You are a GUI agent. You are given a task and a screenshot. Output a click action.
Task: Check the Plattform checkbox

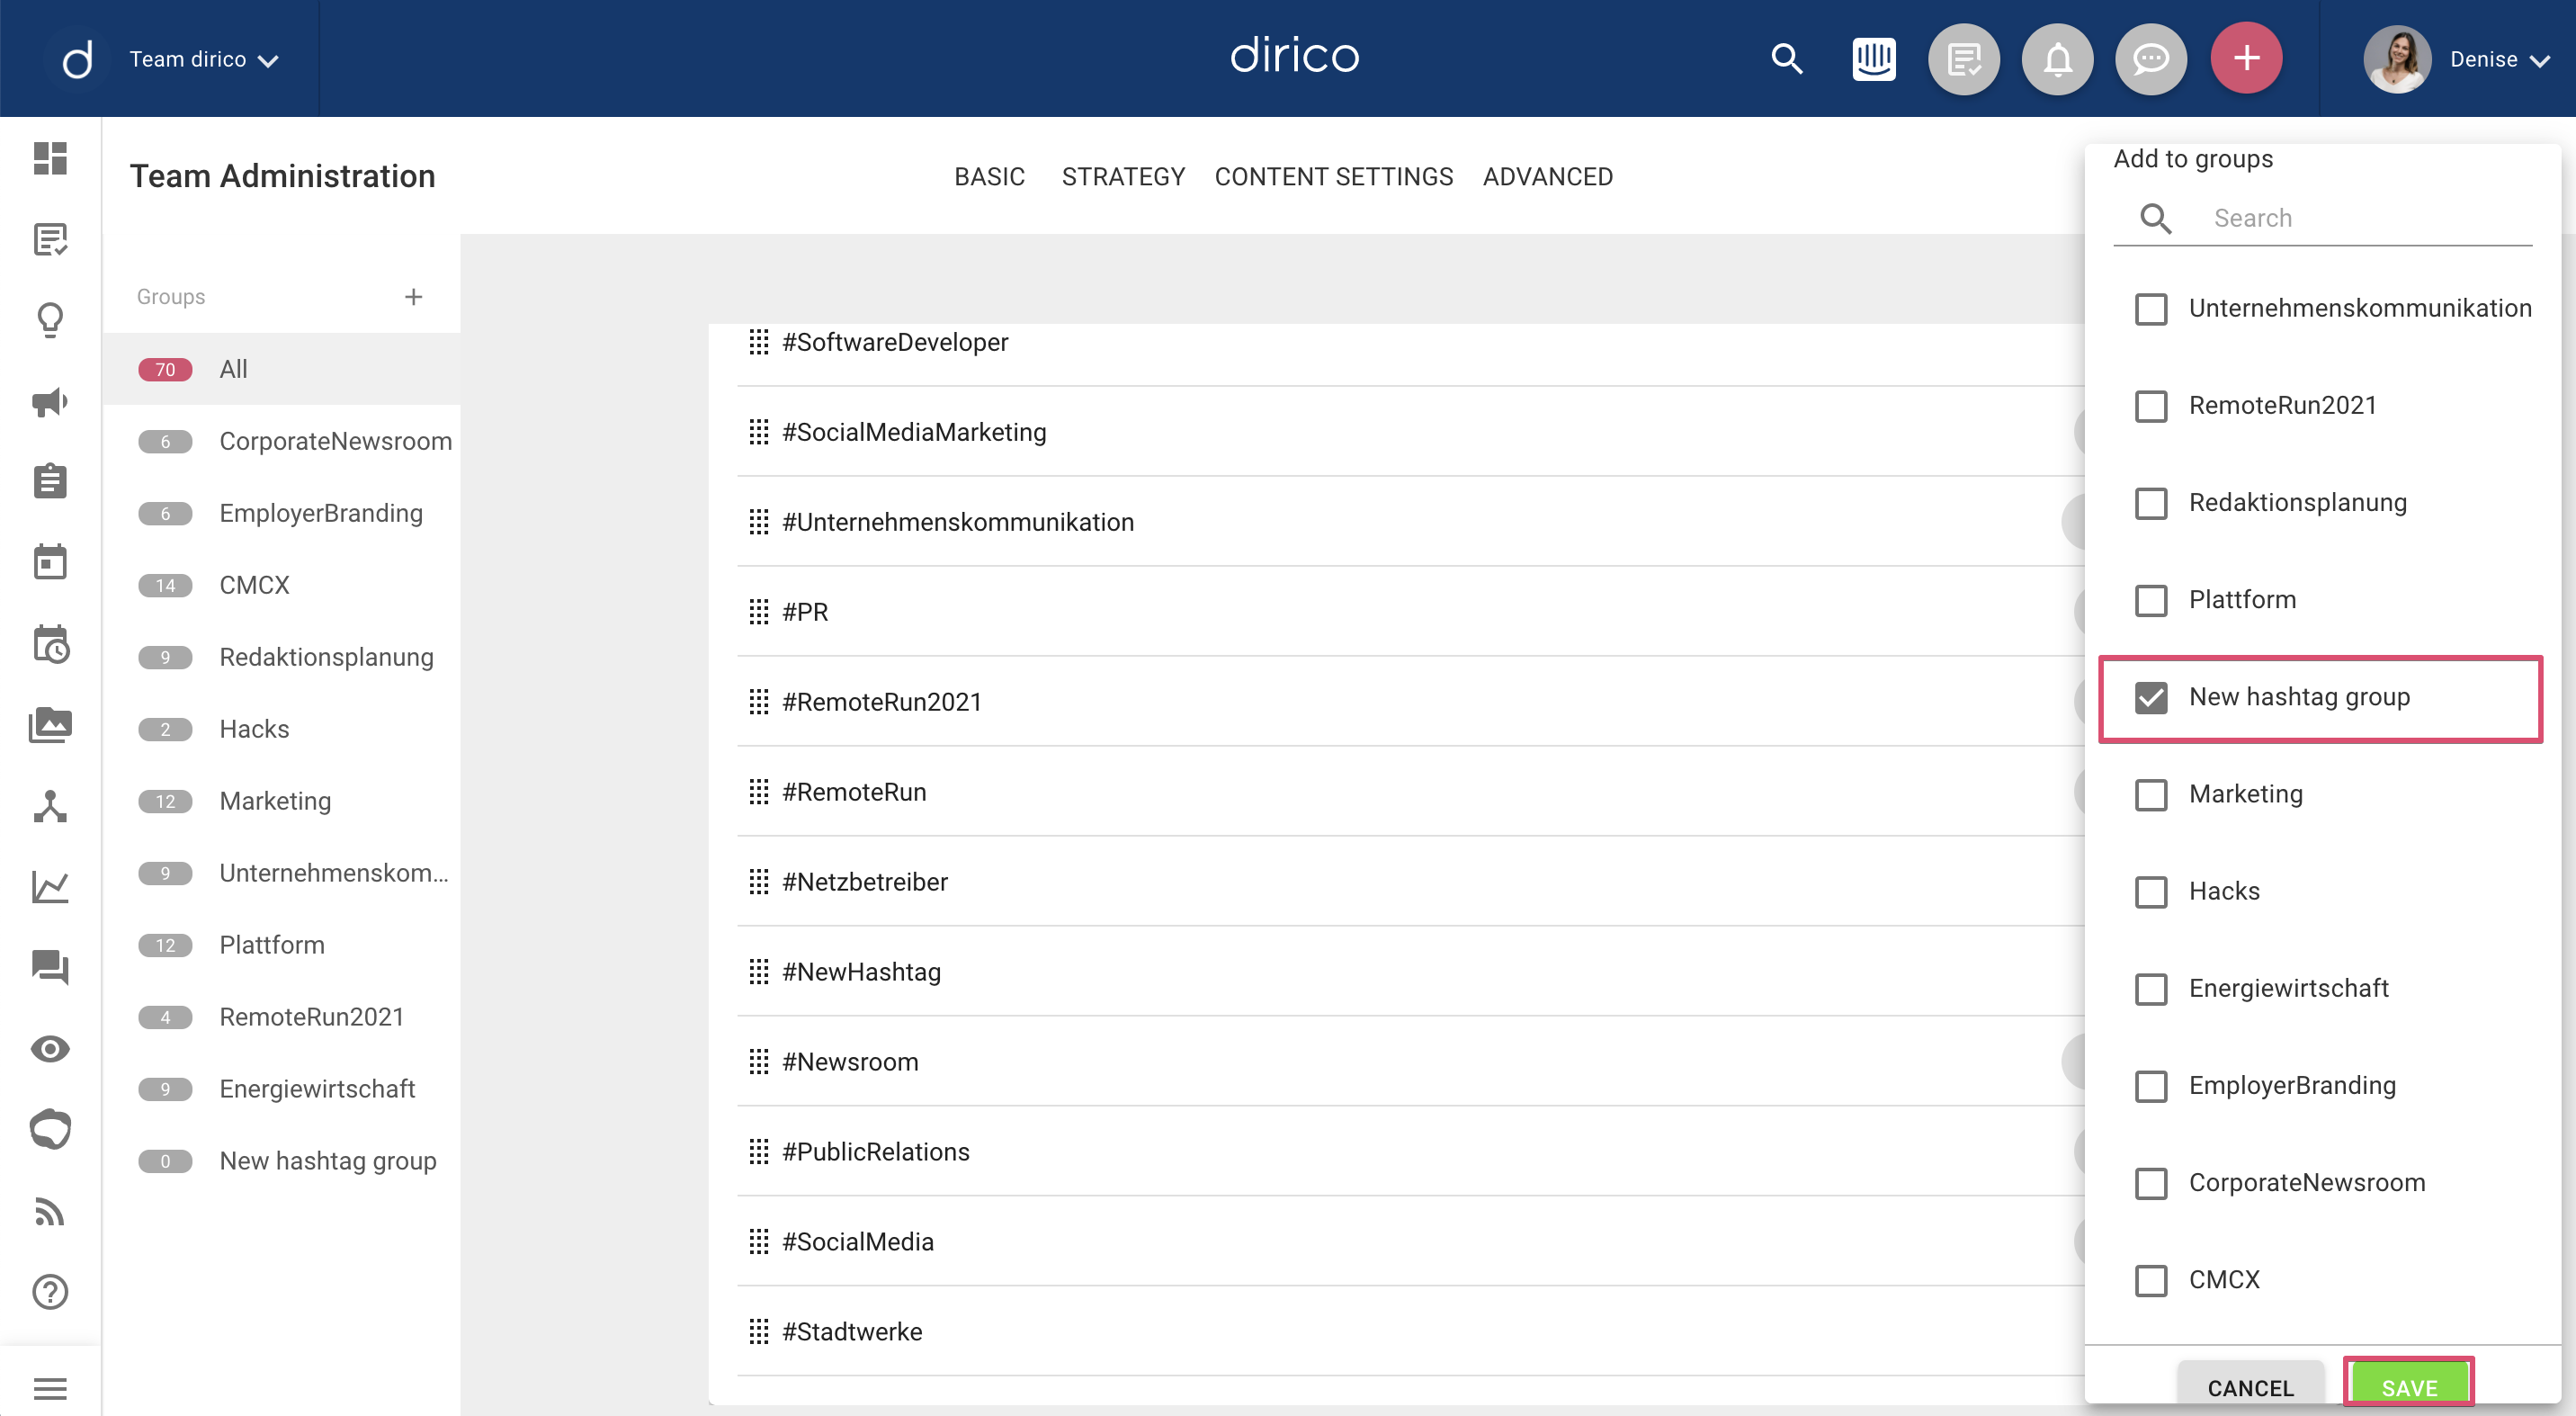click(x=2151, y=600)
